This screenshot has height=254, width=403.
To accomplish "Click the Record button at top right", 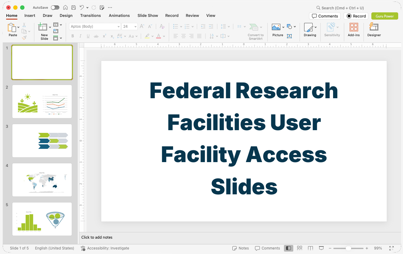I will coord(356,16).
